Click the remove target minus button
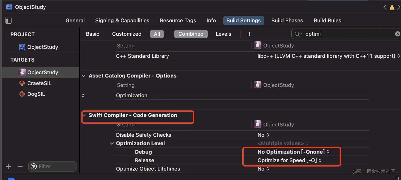This screenshot has width=401, height=180. [x=20, y=167]
